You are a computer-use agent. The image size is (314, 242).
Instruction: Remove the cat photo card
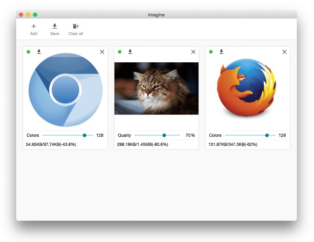point(193,52)
